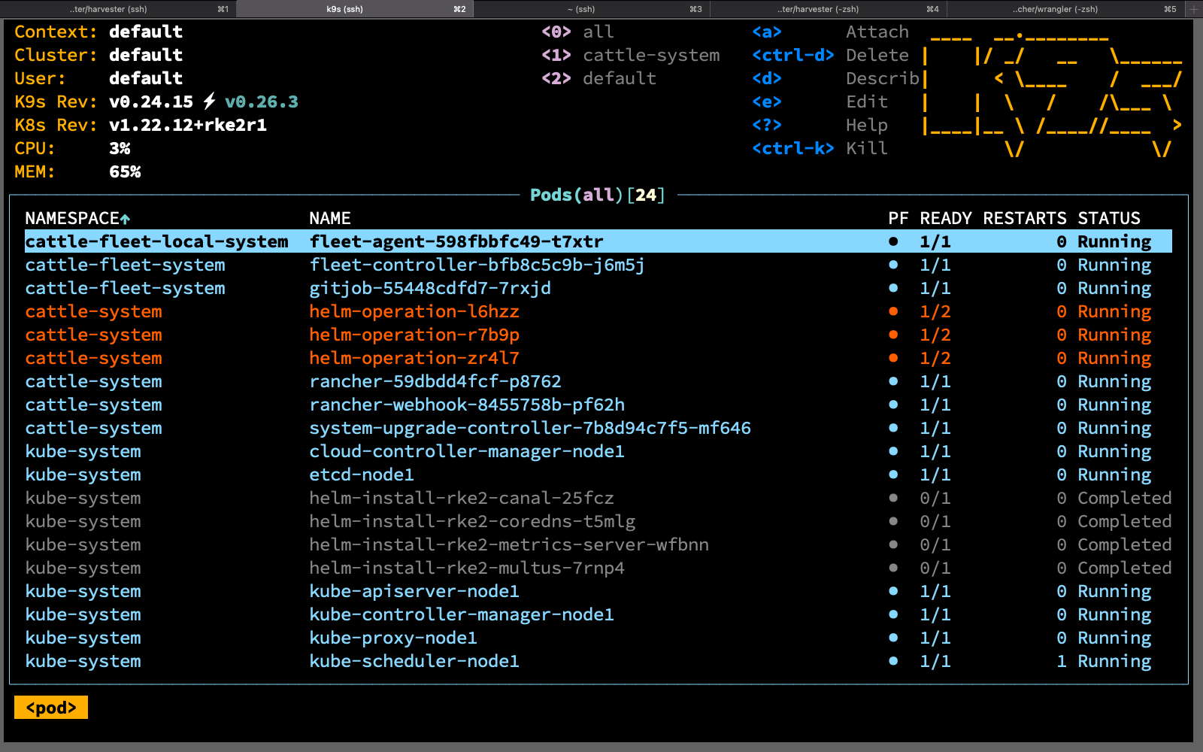Click the PF dot for etcd-node1
Viewport: 1203px width, 752px height.
click(x=893, y=475)
